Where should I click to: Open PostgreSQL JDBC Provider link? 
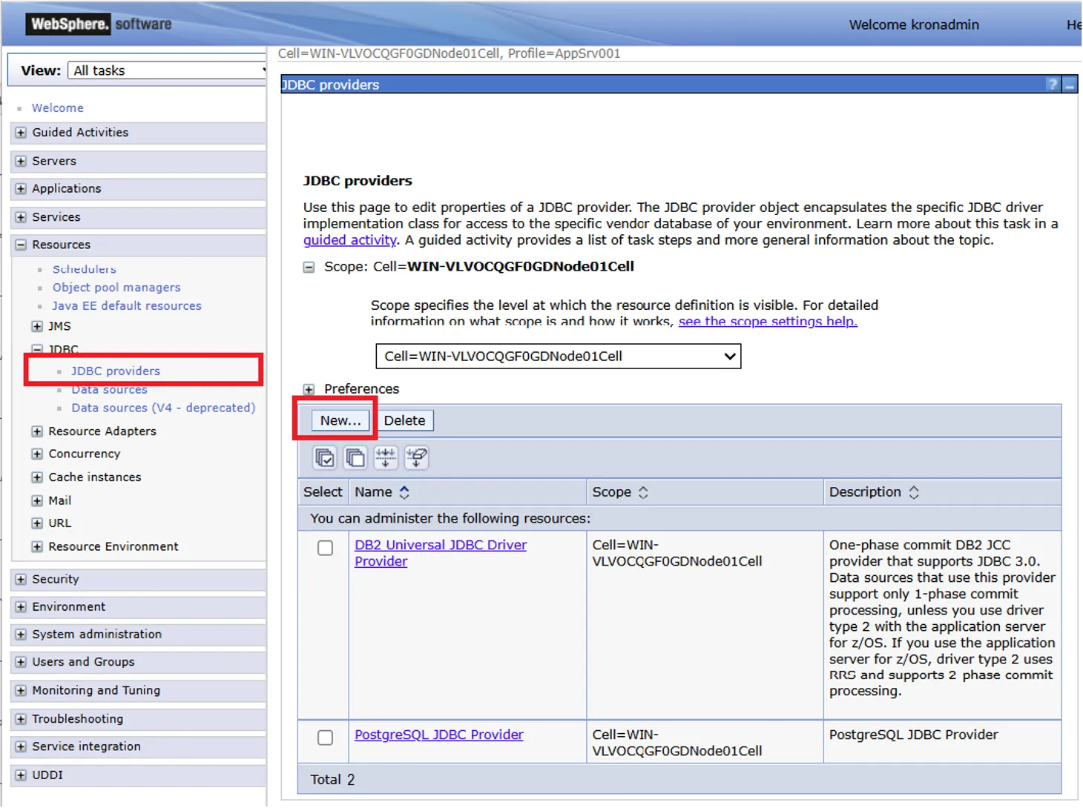439,735
